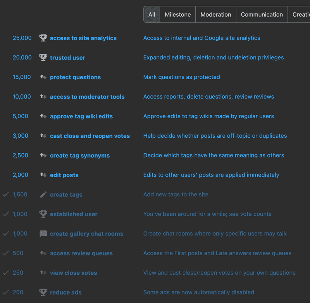Image resolution: width=310 pixels, height=303 pixels.
Task: Click vote arrows icon beside edit posts
Action: (43, 175)
